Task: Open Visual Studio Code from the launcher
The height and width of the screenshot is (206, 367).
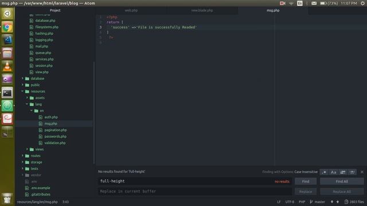Action: coord(7,40)
